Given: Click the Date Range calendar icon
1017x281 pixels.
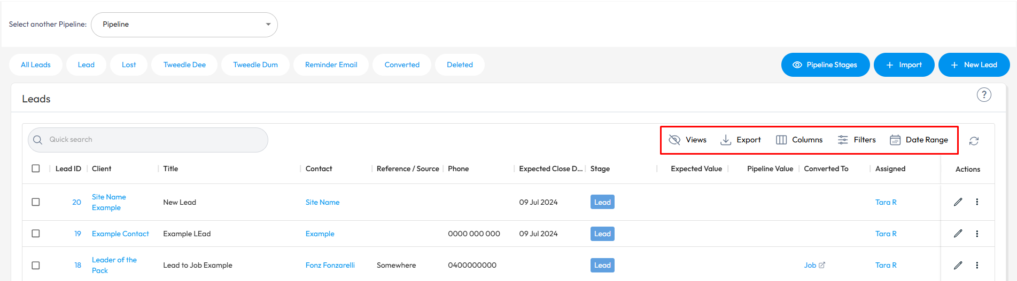Looking at the screenshot, I should [x=895, y=140].
